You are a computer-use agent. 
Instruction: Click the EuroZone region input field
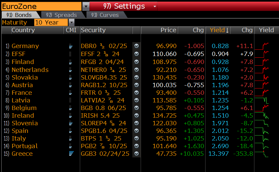42,7
